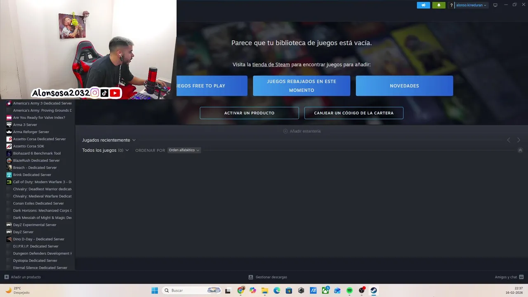Select Dark Messiah of Might & Magic entry

tap(39, 218)
